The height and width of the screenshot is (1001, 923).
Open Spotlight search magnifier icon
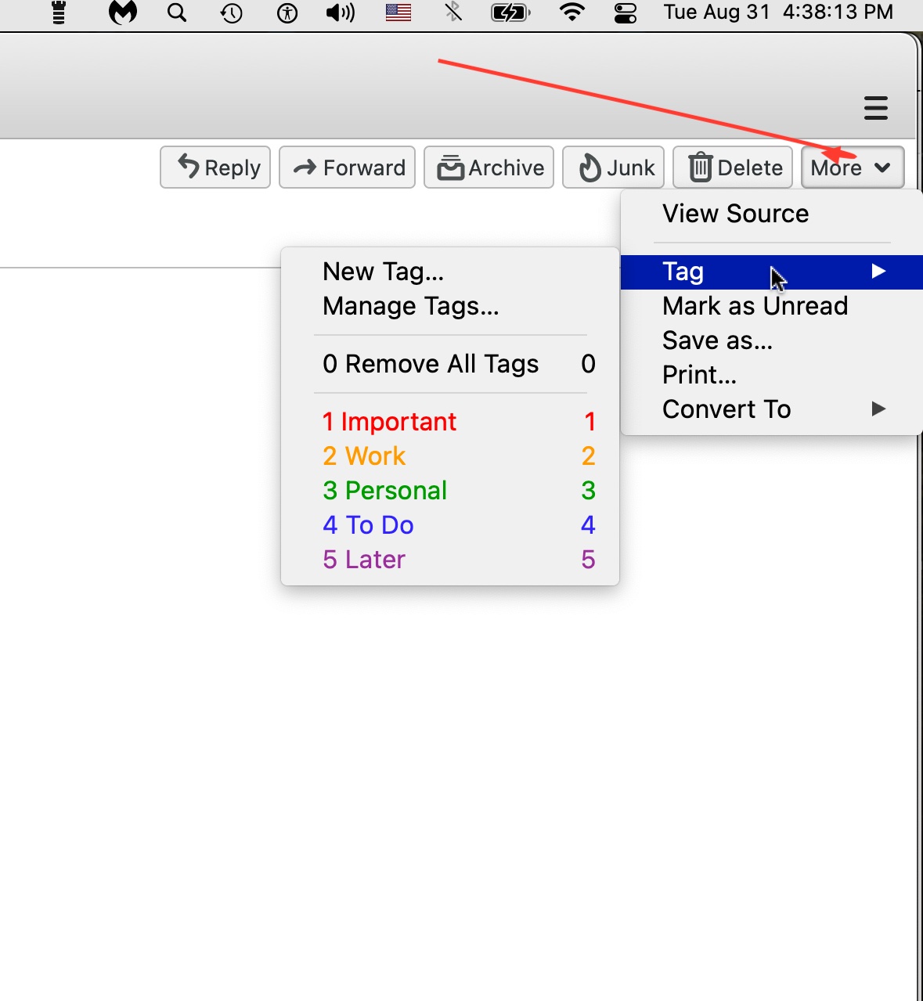(178, 13)
